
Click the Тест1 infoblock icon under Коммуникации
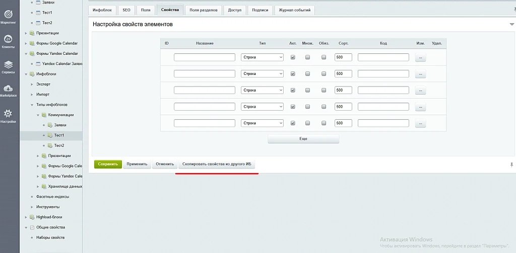pos(50,135)
